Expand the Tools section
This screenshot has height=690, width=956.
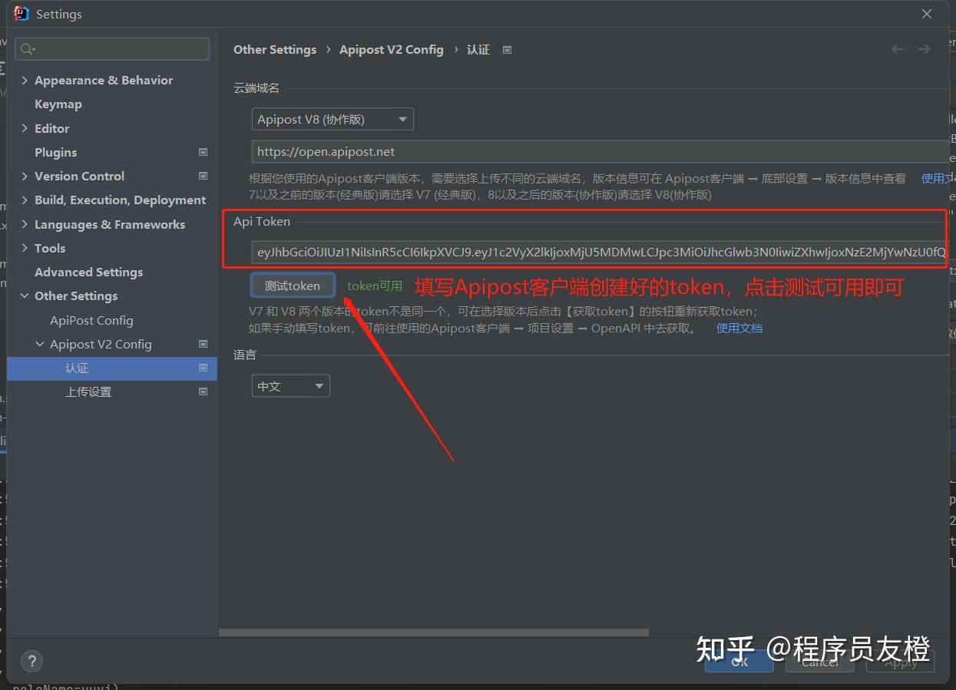[25, 248]
